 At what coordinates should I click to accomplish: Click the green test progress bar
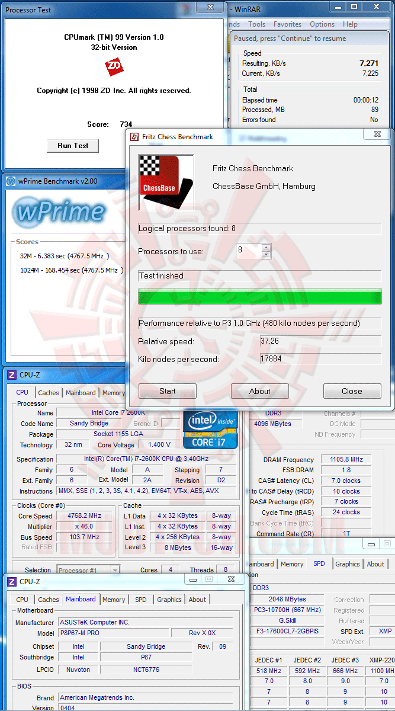tap(260, 296)
